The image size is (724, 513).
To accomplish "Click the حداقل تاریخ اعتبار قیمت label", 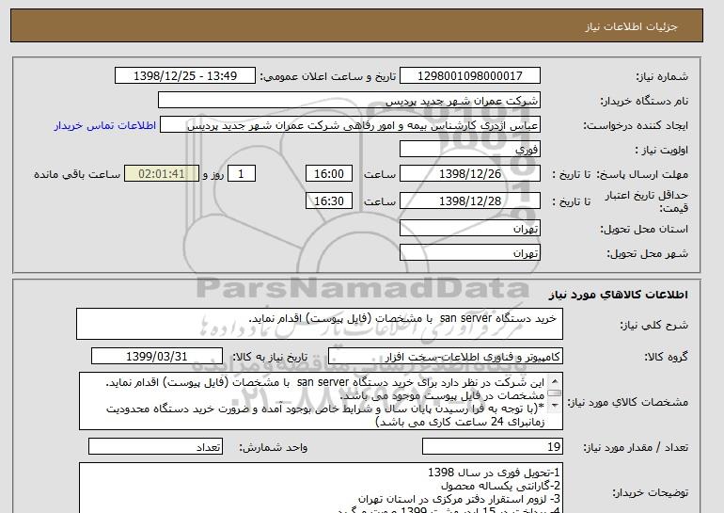I will click(x=647, y=201).
